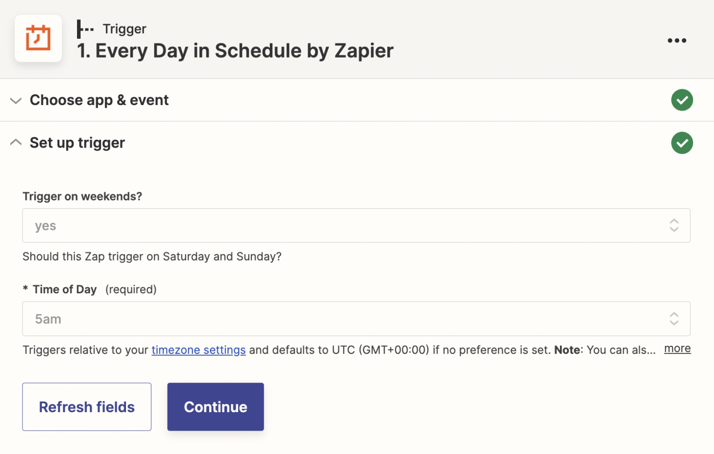The width and height of the screenshot is (714, 454).
Task: Click green checkmark for Choose app & event
Action: [682, 100]
